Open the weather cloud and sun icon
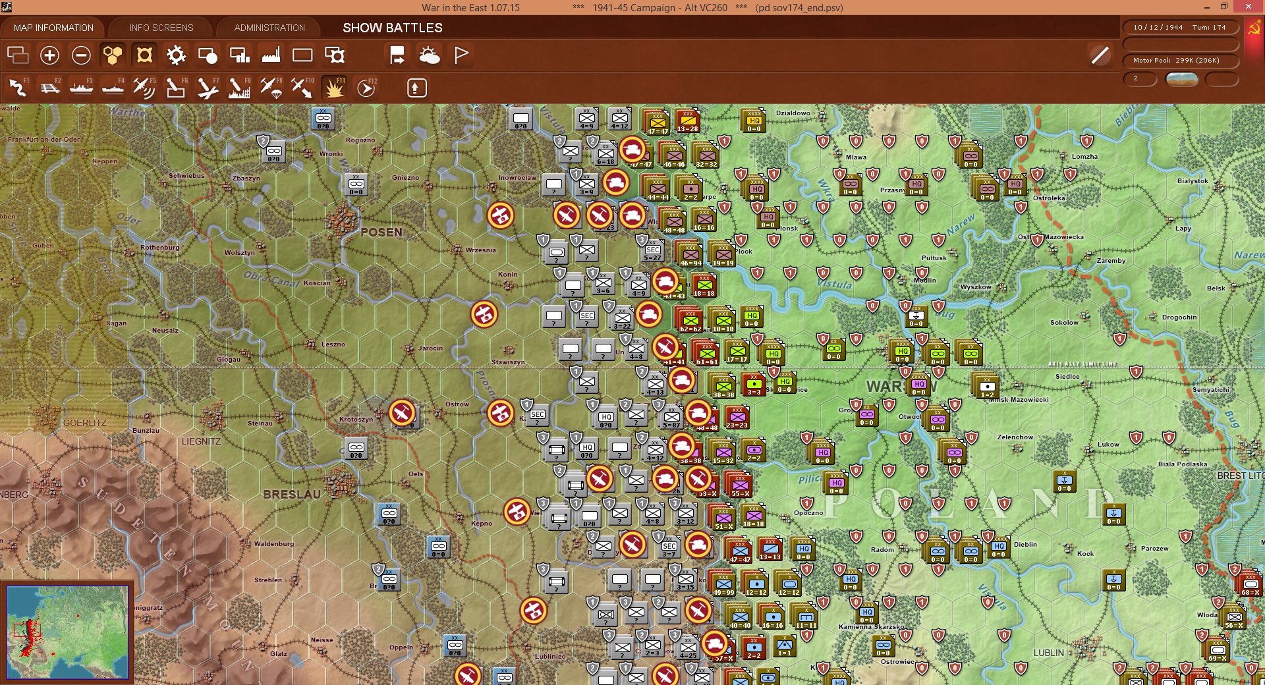Image resolution: width=1265 pixels, height=685 pixels. (x=430, y=55)
